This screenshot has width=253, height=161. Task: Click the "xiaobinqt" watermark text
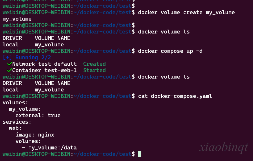(x=223, y=147)
